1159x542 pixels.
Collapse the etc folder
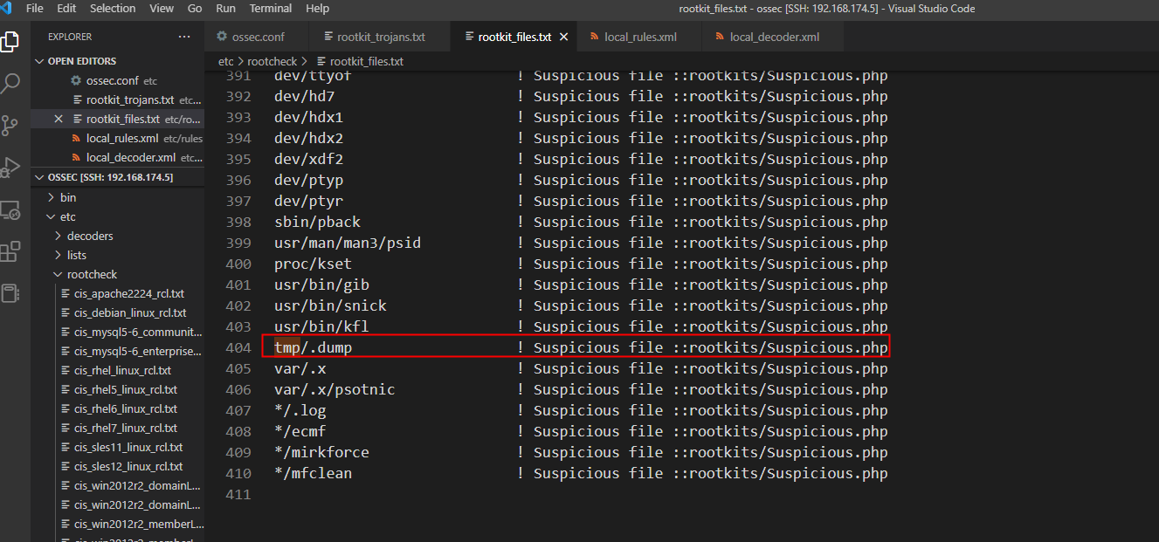point(50,216)
